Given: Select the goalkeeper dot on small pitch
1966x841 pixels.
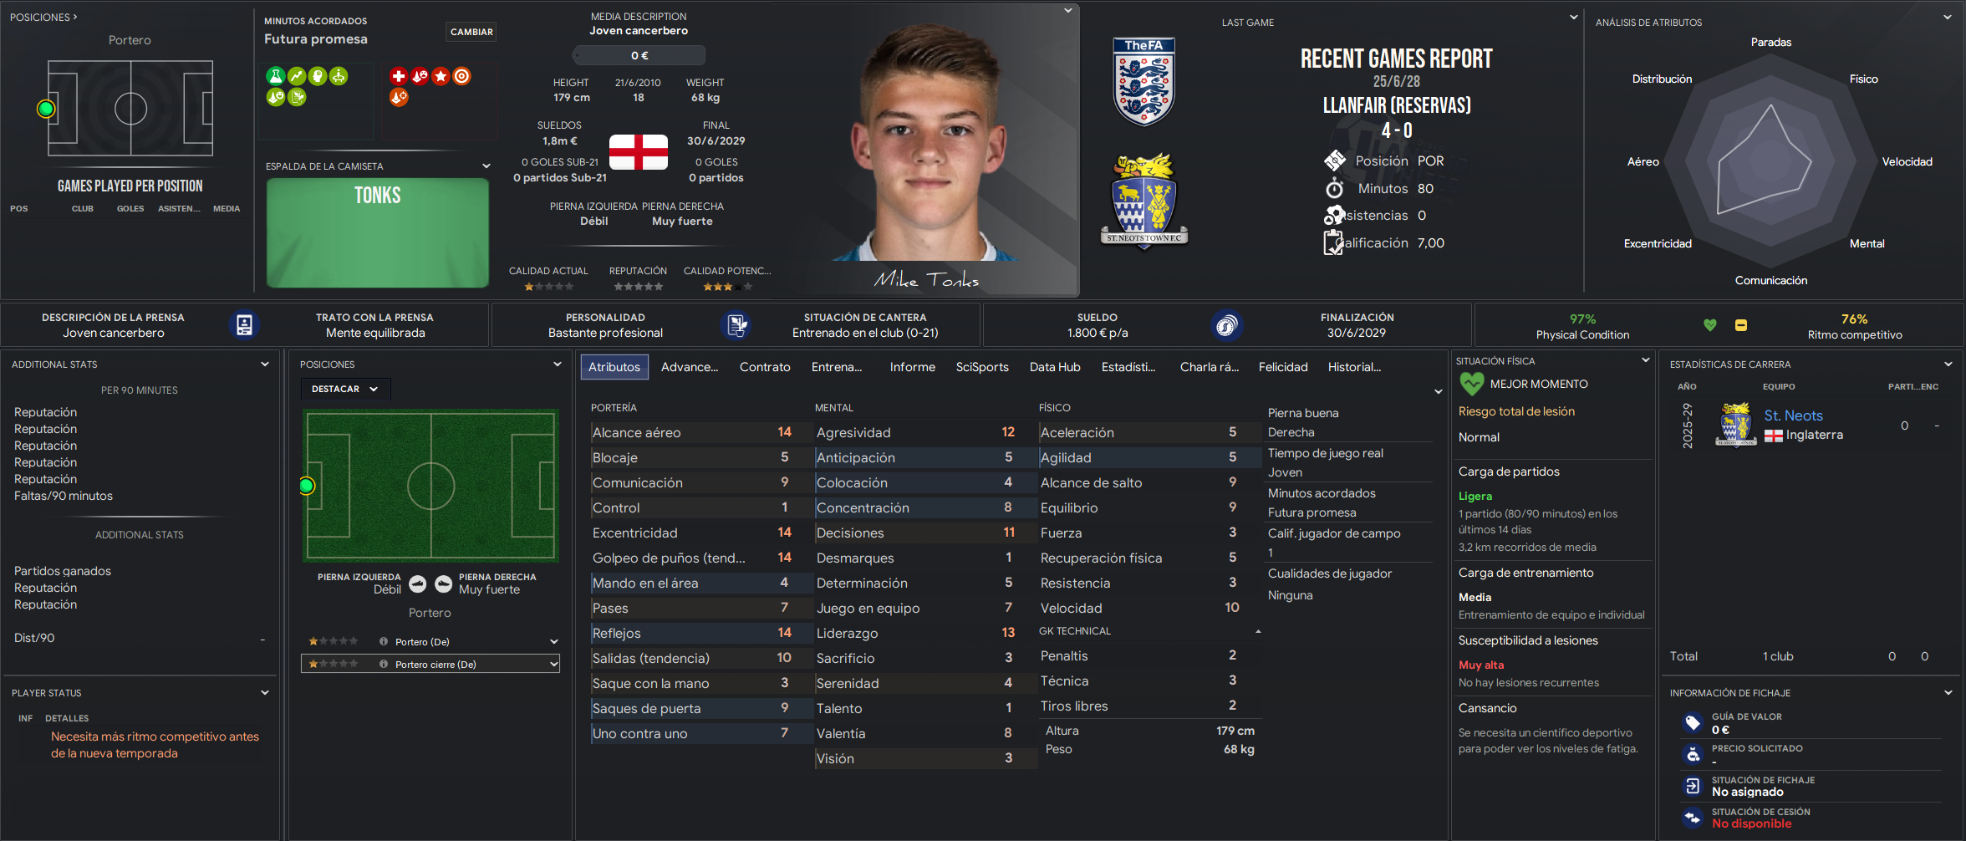Looking at the screenshot, I should [47, 109].
